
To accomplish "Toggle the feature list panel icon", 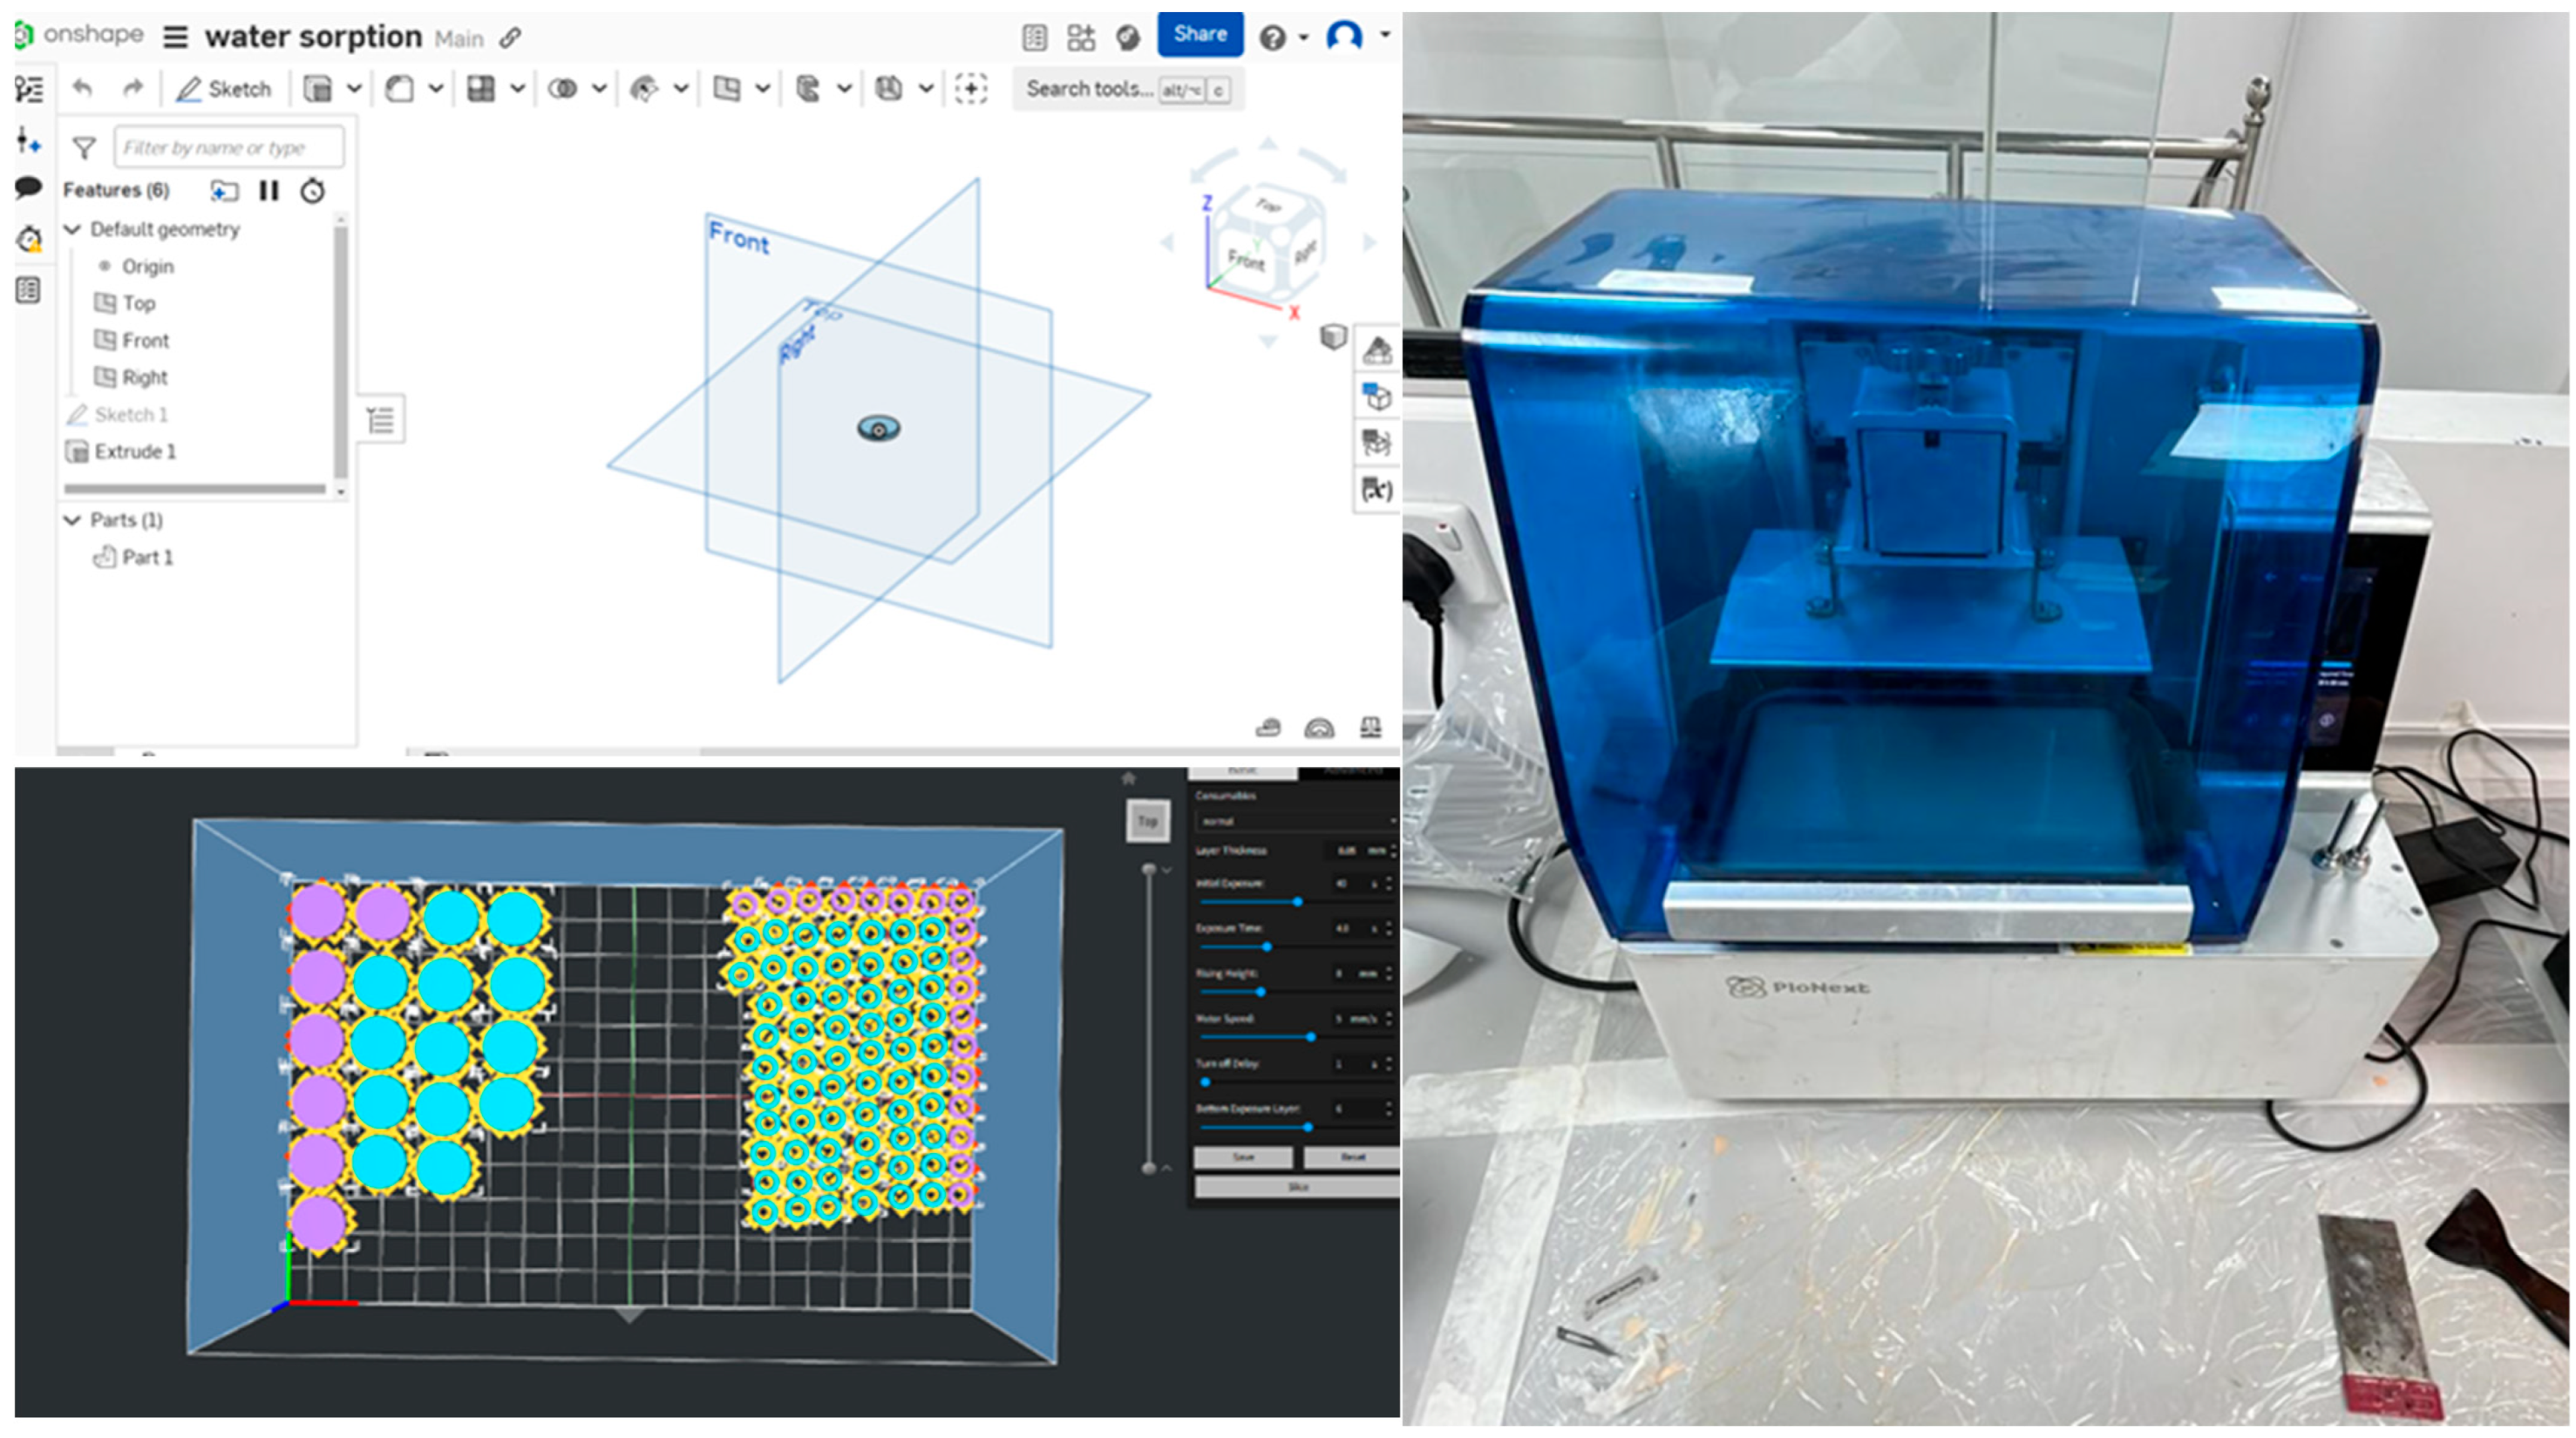I will pyautogui.click(x=29, y=90).
